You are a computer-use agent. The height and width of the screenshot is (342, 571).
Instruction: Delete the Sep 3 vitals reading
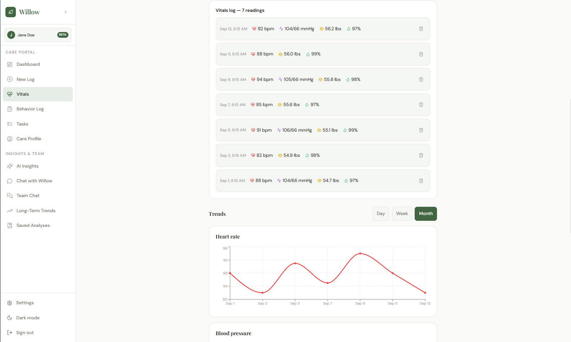(421, 155)
